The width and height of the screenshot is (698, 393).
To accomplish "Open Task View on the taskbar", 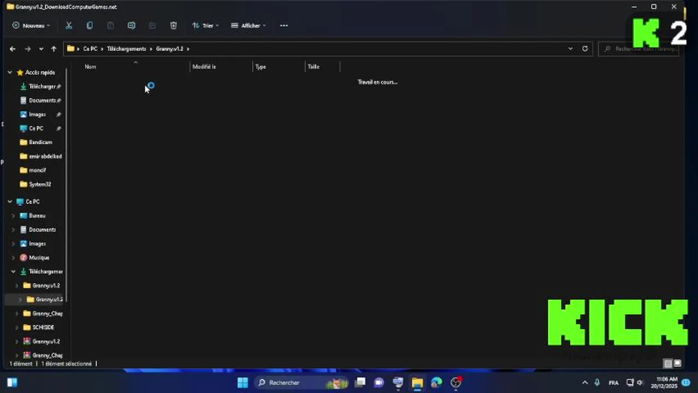I will [x=360, y=383].
